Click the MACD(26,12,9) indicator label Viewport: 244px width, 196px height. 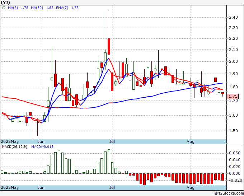point(14,147)
